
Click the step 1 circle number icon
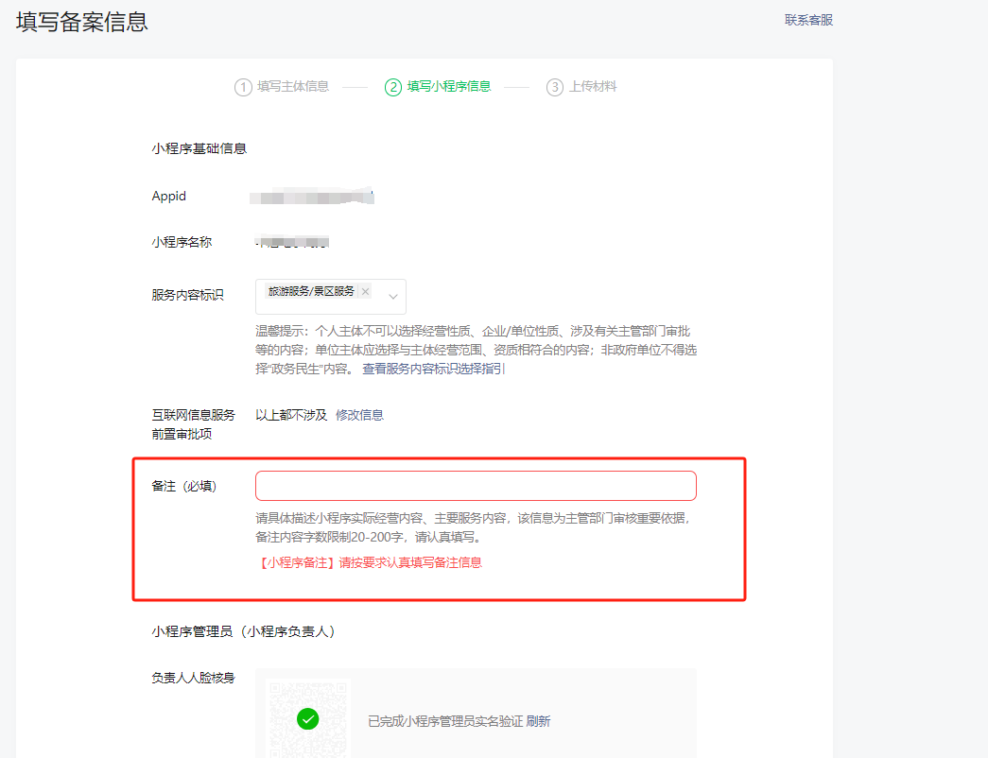243,87
